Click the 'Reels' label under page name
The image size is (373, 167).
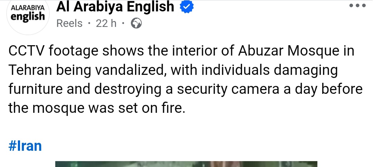[69, 23]
